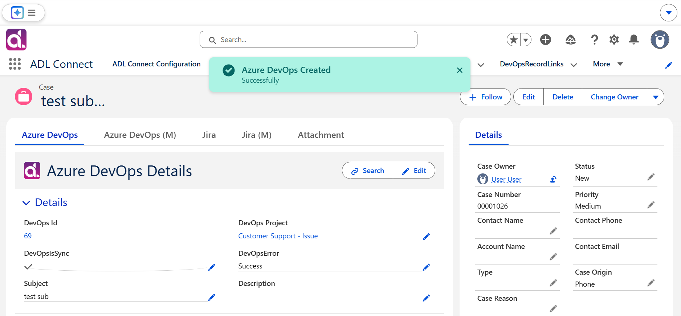Open the App Launcher grid icon
The height and width of the screenshot is (316, 681).
[x=15, y=64]
